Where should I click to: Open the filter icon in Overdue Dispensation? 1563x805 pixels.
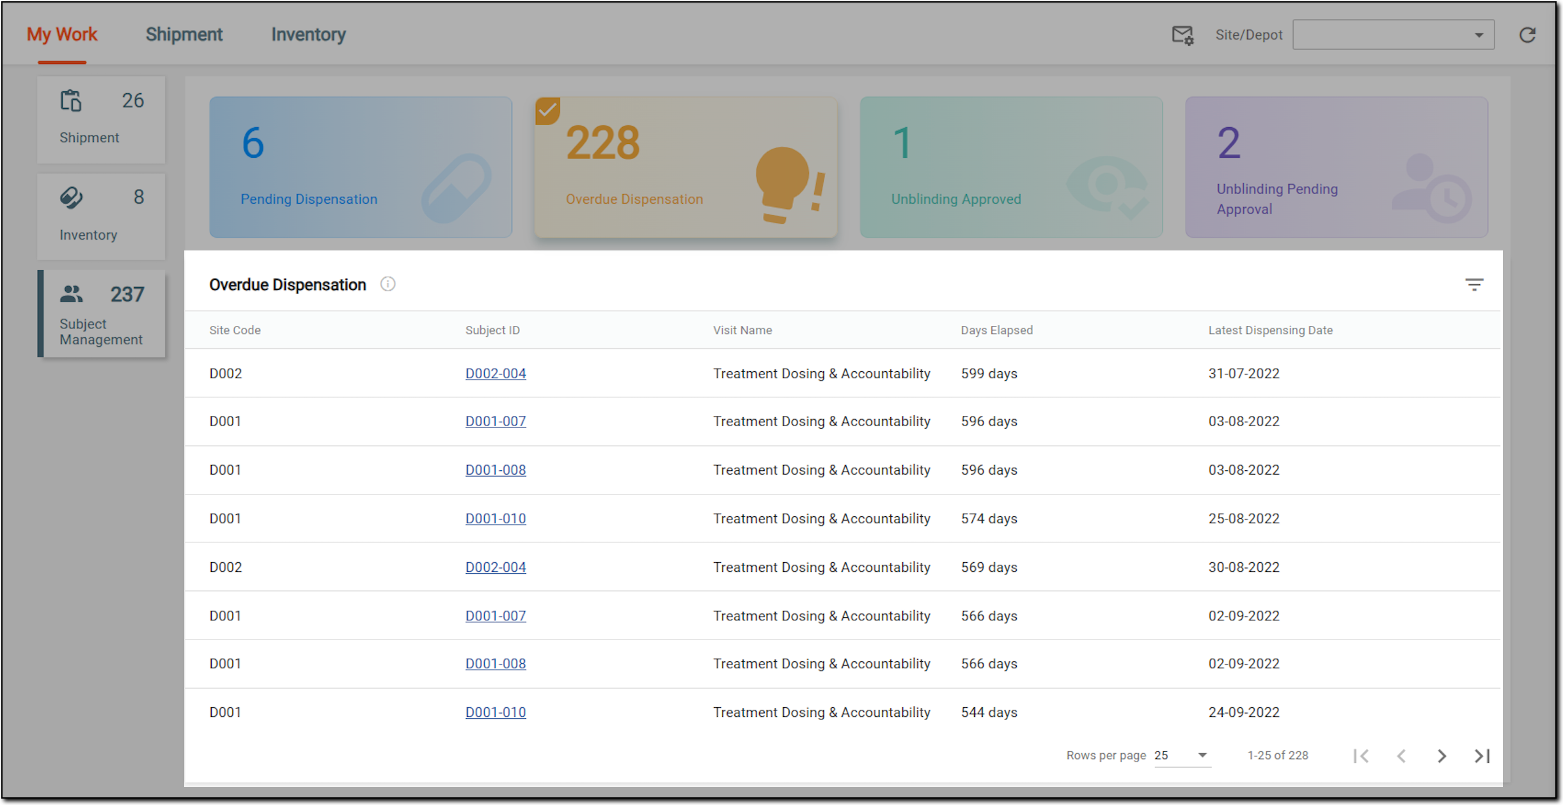pos(1474,285)
